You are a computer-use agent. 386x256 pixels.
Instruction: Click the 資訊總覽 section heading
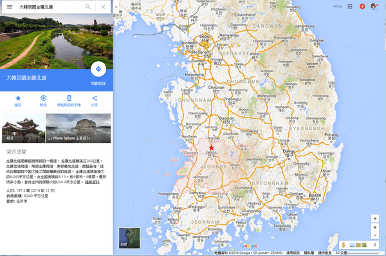16,152
